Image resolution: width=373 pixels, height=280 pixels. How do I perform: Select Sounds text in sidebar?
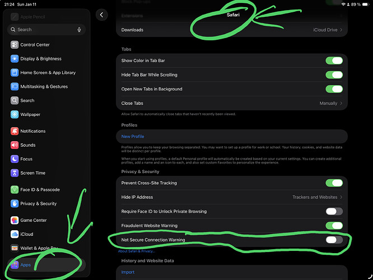[x=28, y=145]
